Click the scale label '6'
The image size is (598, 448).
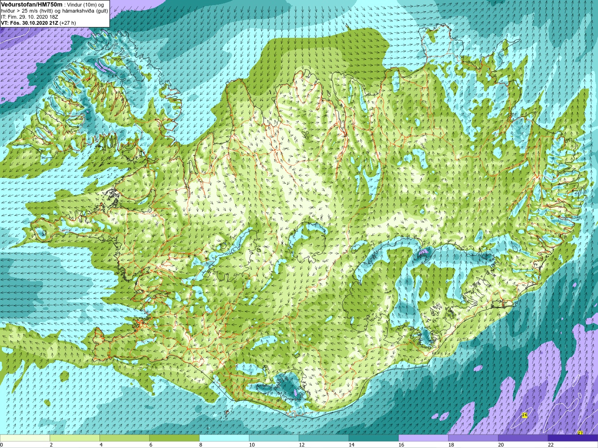point(151,445)
